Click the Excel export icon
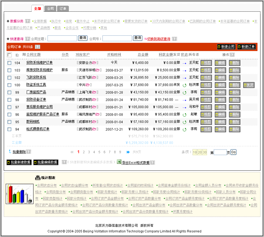Image resolution: width=264 pixels, height=237 pixels. coord(118,162)
